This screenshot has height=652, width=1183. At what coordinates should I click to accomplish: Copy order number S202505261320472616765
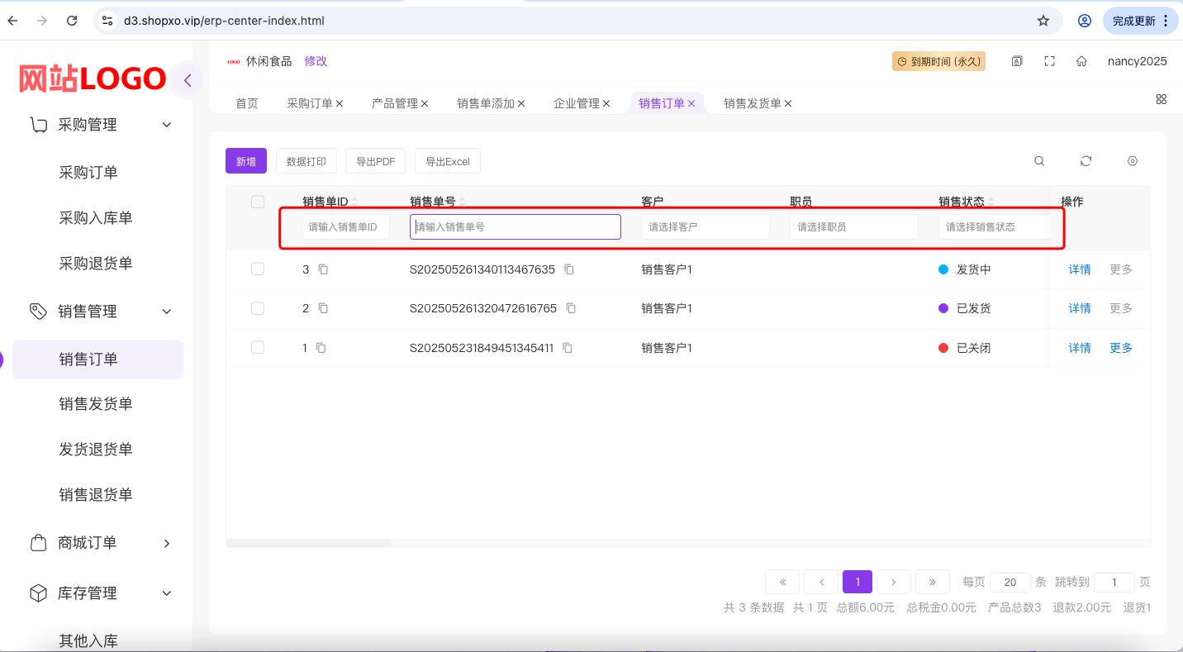tap(571, 308)
